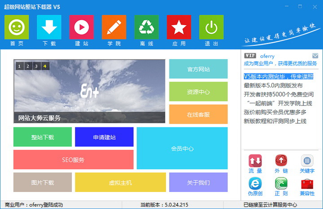Click the 整站下载 green tile
The width and height of the screenshot is (323, 209).
[43, 137]
